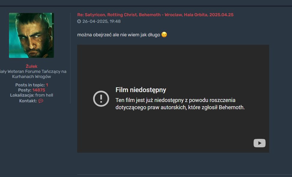Click the YouTube logo in the video player
The height and width of the screenshot is (177, 292).
(259, 143)
